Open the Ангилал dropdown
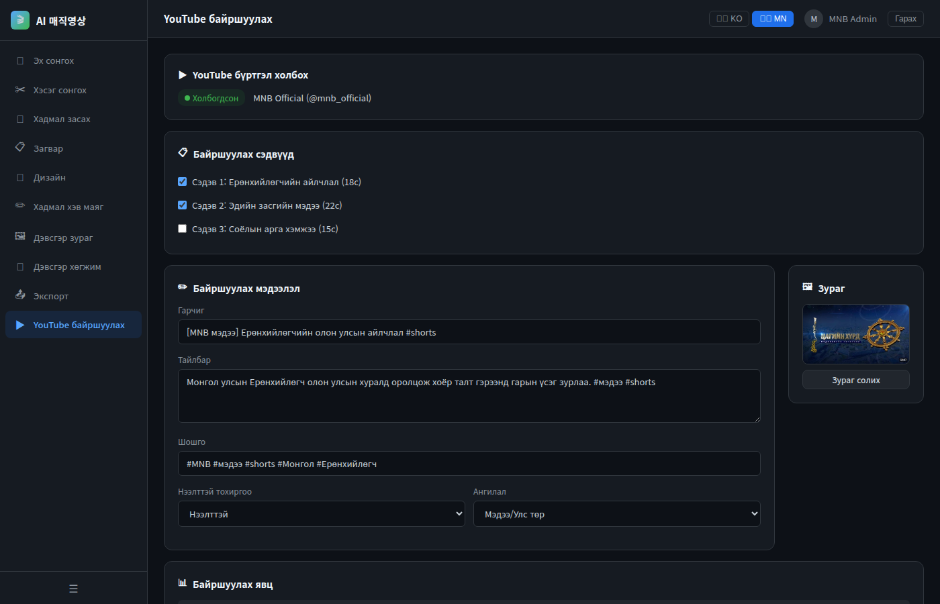The width and height of the screenshot is (940, 604). click(617, 514)
